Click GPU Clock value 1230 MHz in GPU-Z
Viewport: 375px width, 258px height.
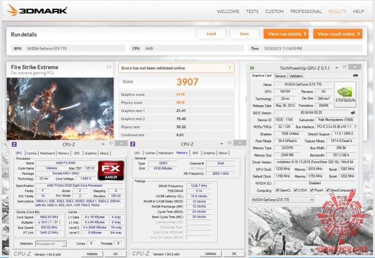tap(283, 169)
